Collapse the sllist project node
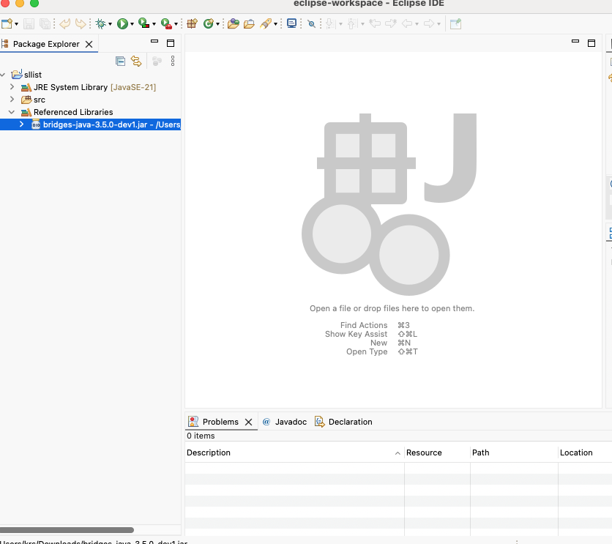Viewport: 612px width, 544px height. (x=3, y=75)
